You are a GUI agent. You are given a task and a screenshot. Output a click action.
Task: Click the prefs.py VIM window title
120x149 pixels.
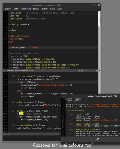coord(102,96)
